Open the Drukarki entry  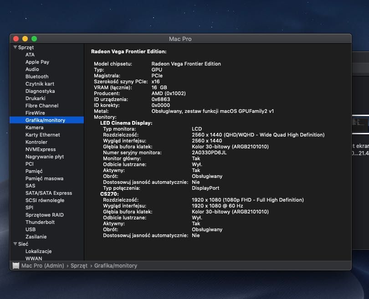(35, 98)
